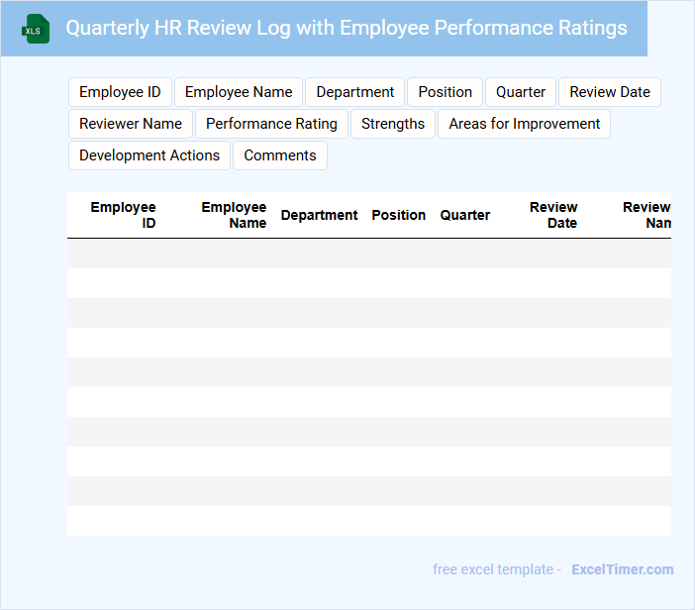Select the Department column header

pos(319,215)
